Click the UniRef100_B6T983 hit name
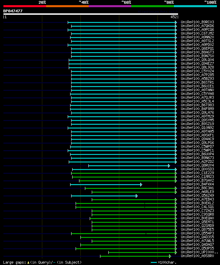Screen dimensions: 220x265 click(197, 105)
